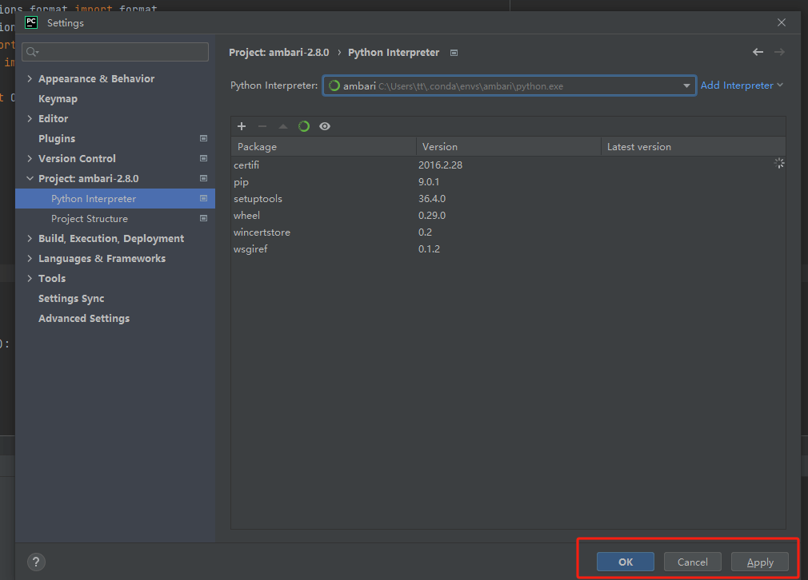Expand Build, Execution, Deployment section
The height and width of the screenshot is (580, 808).
coord(30,238)
